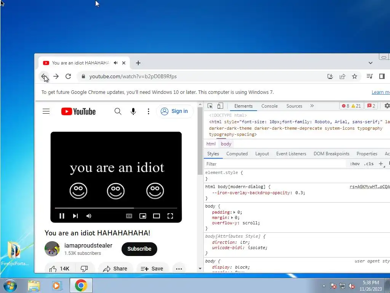Screen dimensions: 390x293
Task: View site information via the padlock icon
Action: point(83,76)
